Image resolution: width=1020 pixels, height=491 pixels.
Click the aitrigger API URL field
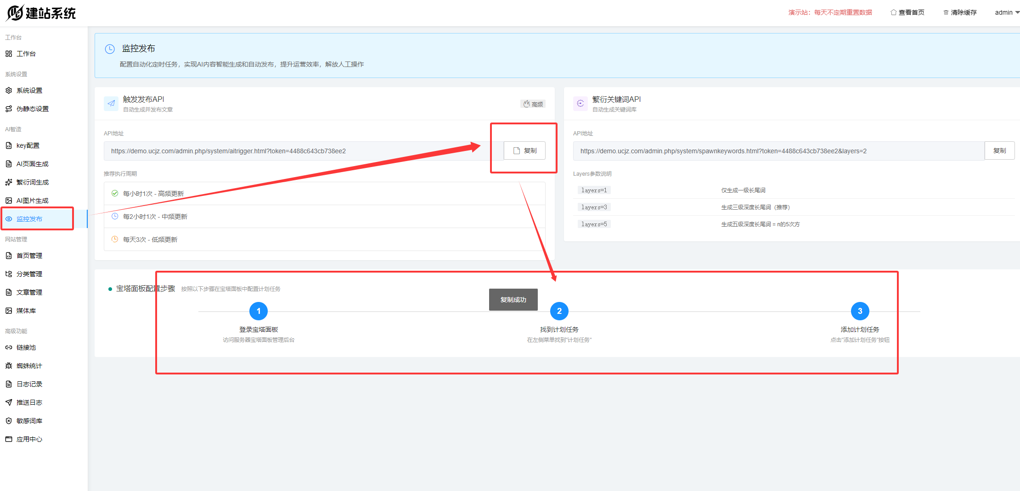tap(299, 151)
